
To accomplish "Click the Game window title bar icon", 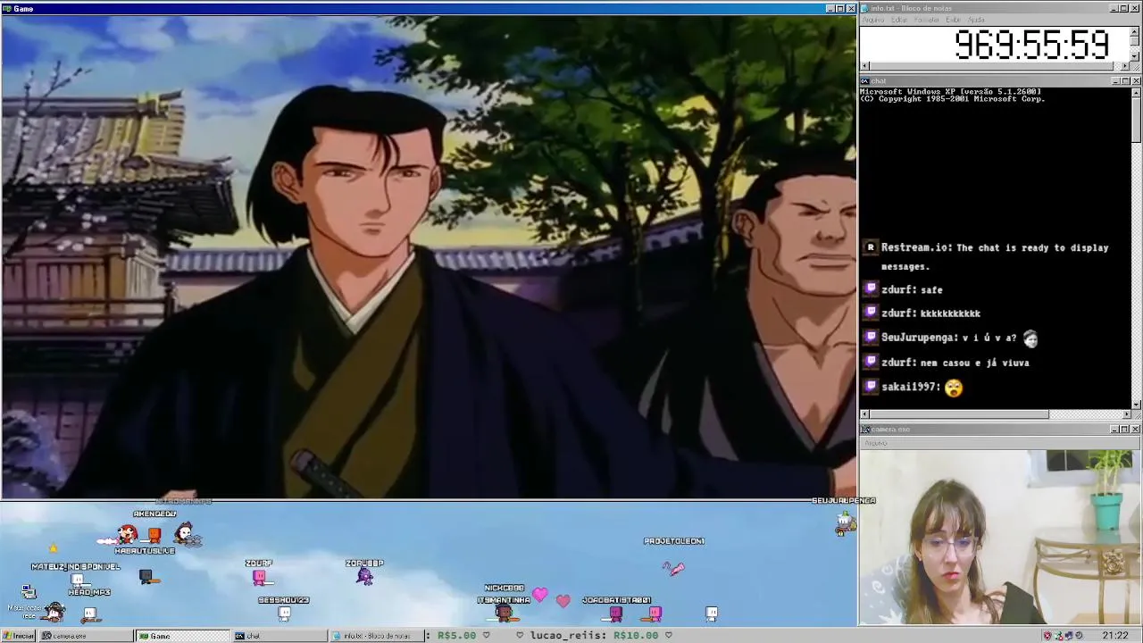I will [x=7, y=9].
